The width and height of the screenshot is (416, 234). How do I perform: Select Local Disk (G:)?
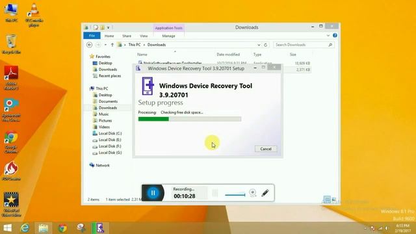click(110, 153)
